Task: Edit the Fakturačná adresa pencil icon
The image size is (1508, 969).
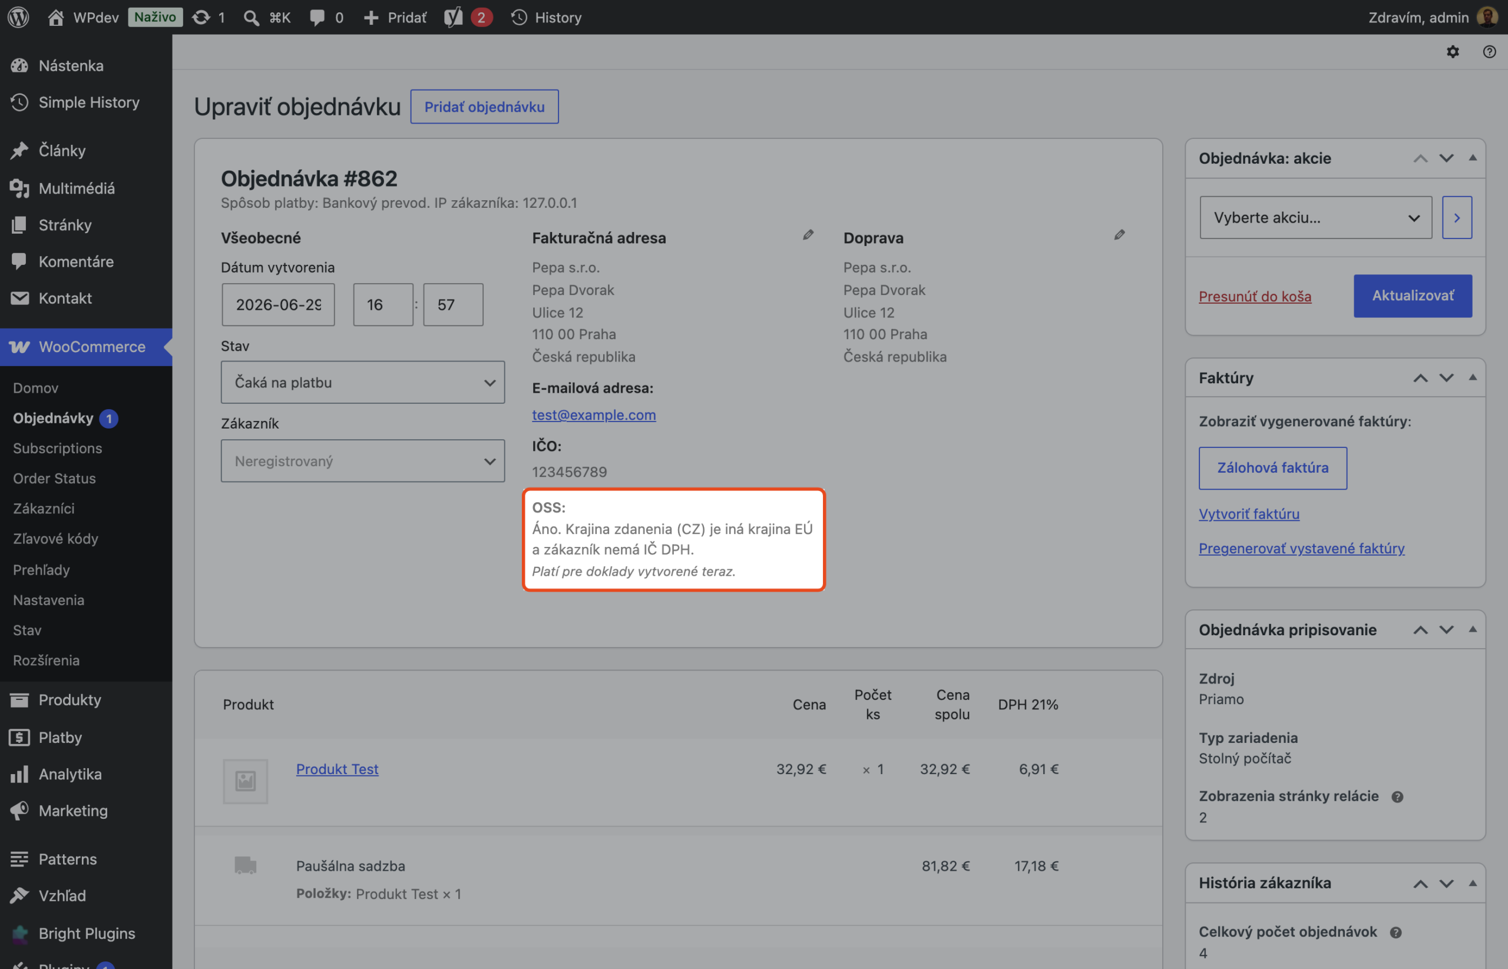Action: 808,235
